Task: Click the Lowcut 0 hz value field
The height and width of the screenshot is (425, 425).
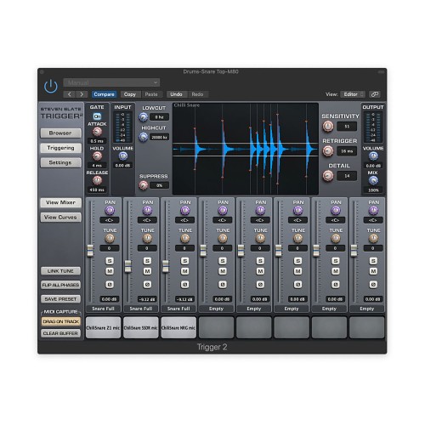Action: 159,117
